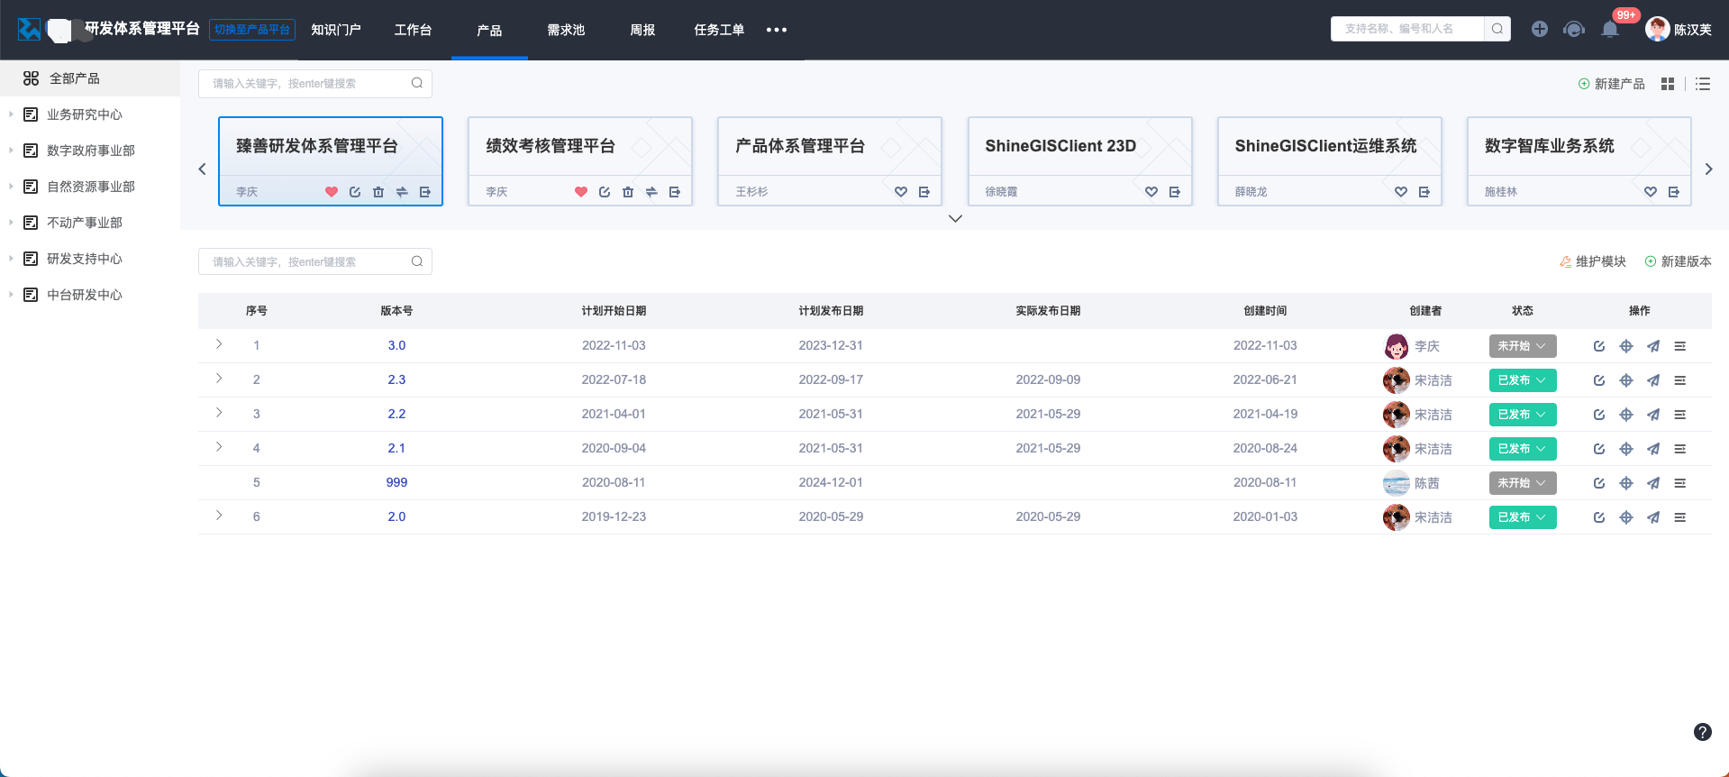Unfavorite 绩效考核管理平台 heart

pyautogui.click(x=581, y=192)
